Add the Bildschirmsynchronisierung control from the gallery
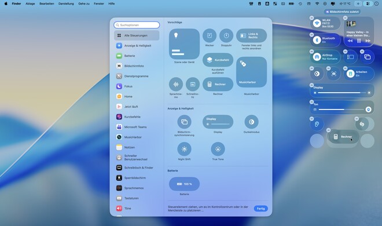382x226 pixels. pos(184,122)
